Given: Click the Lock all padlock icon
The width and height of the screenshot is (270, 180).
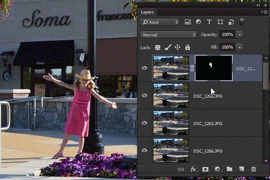Looking at the screenshot, I should coord(188,47).
